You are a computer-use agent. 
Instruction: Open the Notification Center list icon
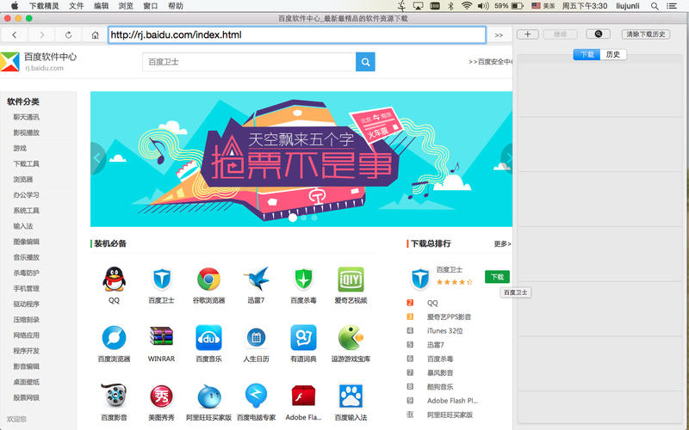pyautogui.click(x=672, y=6)
